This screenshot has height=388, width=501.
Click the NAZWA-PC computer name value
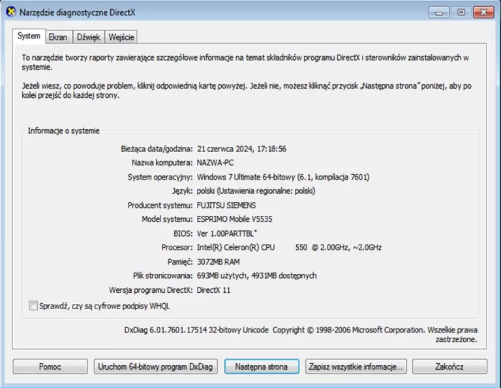tap(215, 162)
